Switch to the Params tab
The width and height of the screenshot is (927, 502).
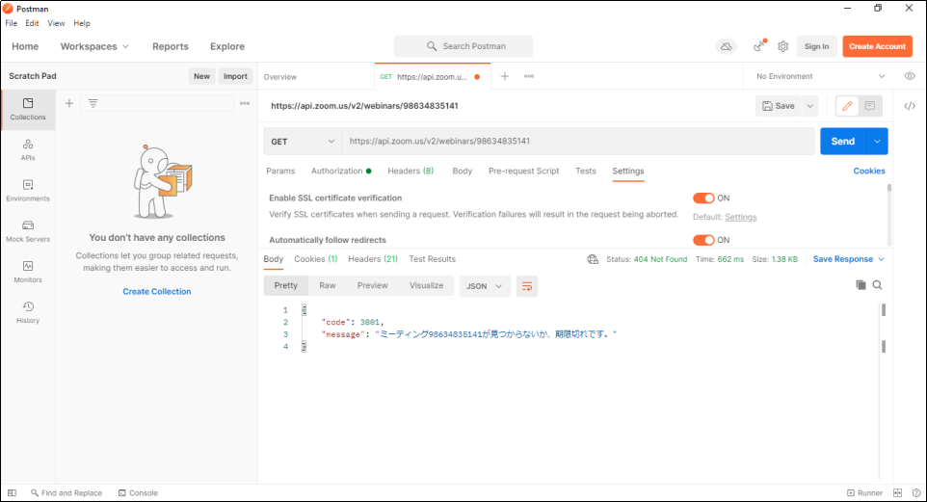(280, 171)
